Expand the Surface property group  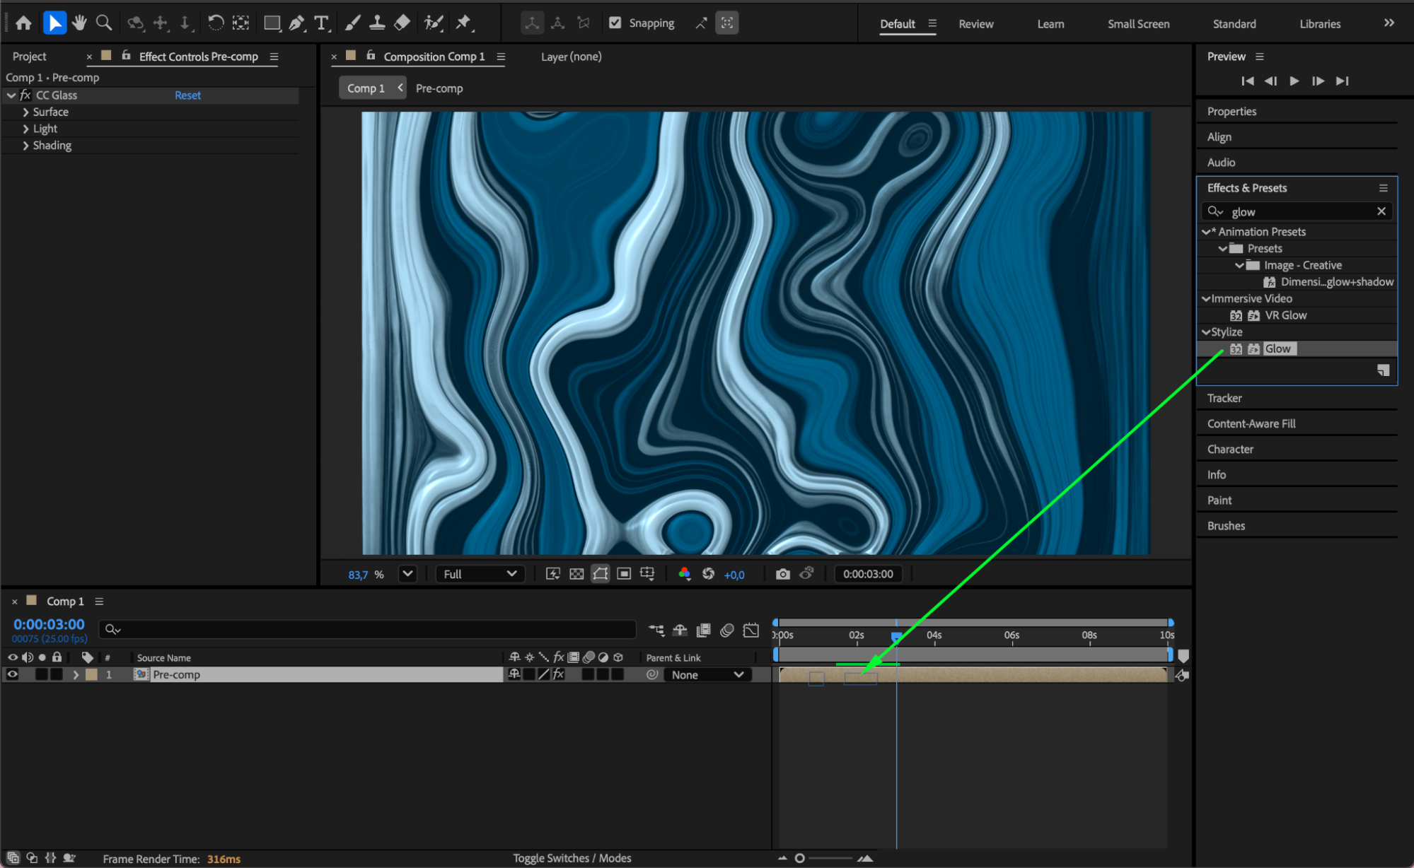25,112
